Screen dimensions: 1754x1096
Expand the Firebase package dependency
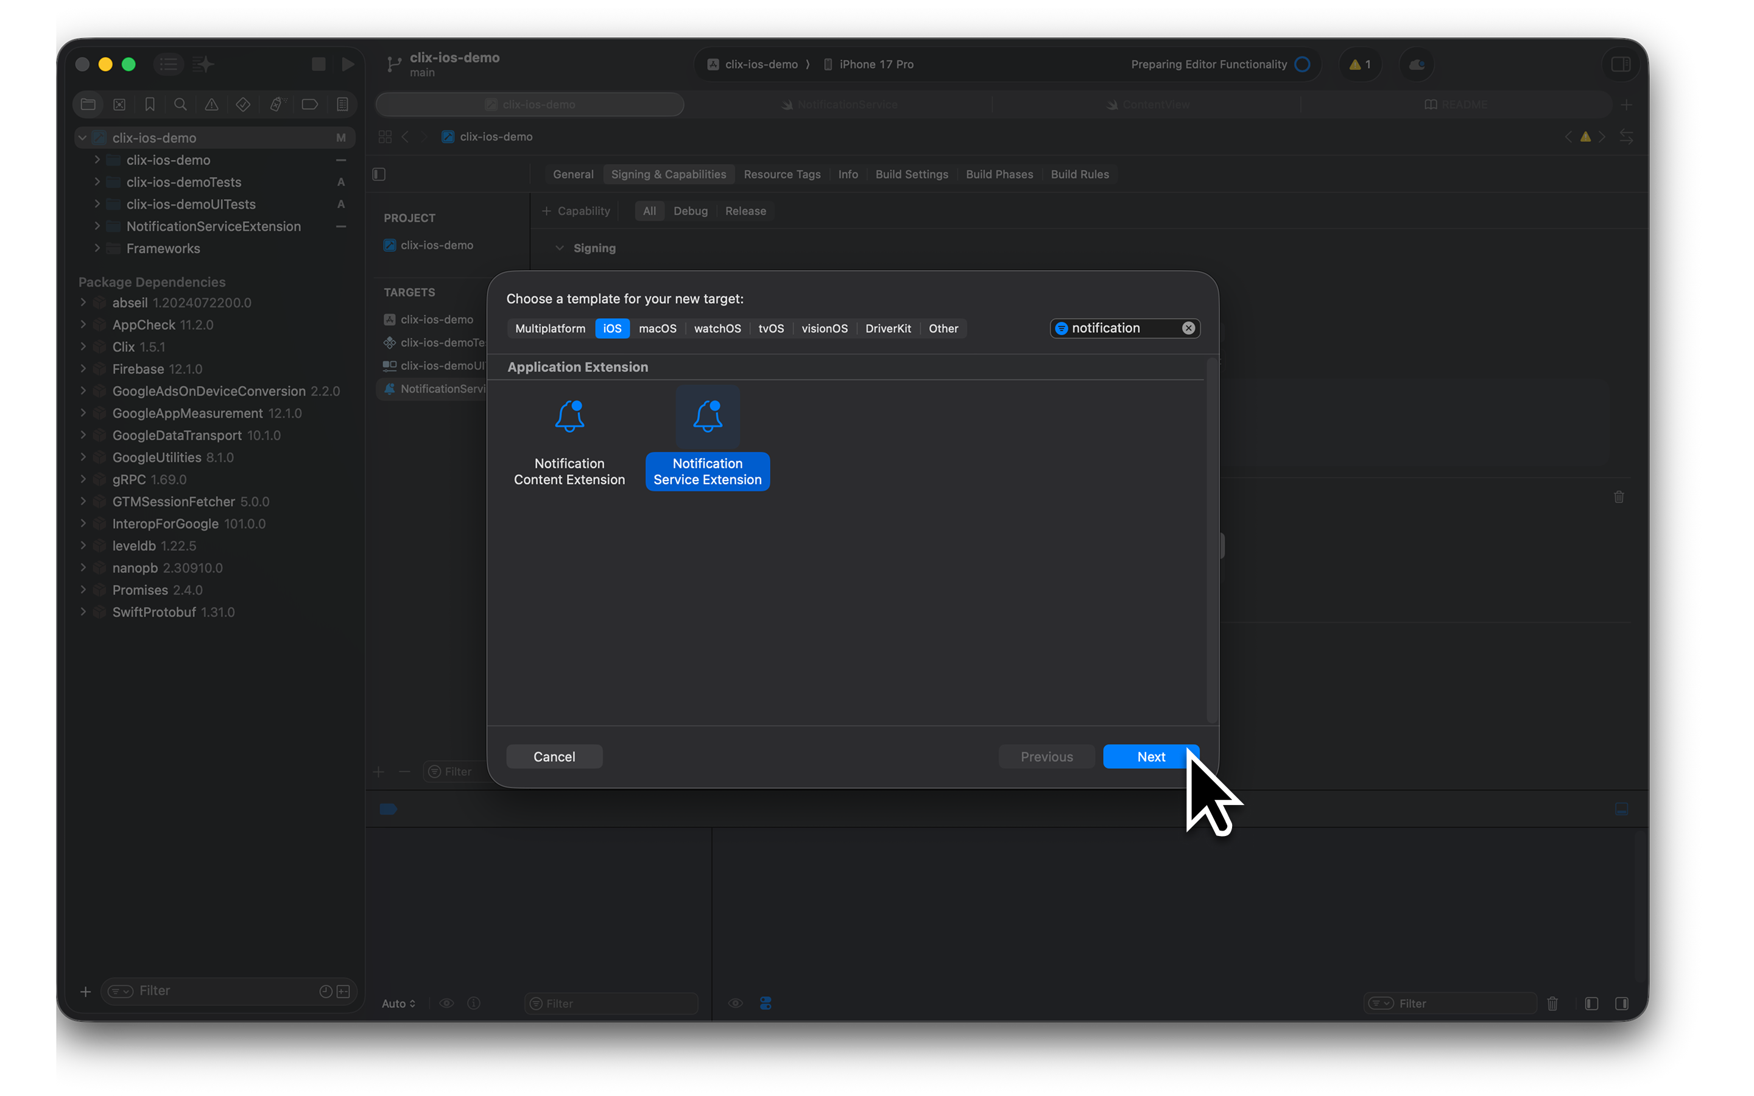84,369
